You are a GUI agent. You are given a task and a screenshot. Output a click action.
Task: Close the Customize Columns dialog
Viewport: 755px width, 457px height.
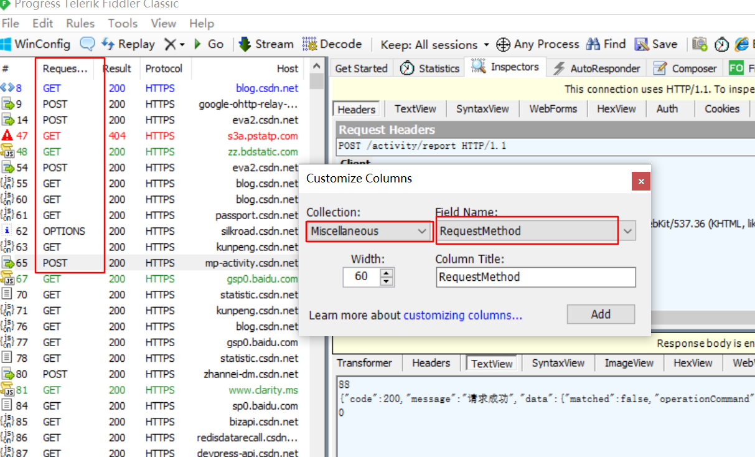tap(640, 181)
